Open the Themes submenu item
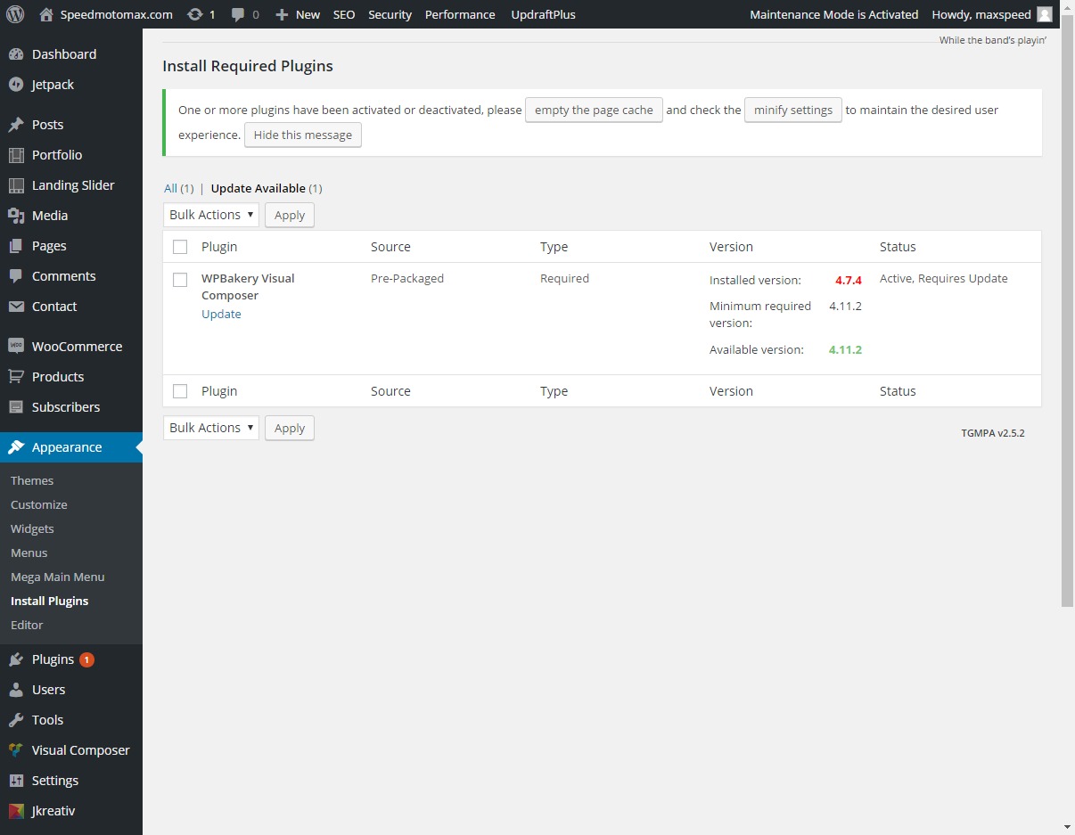1075x835 pixels. coord(32,480)
